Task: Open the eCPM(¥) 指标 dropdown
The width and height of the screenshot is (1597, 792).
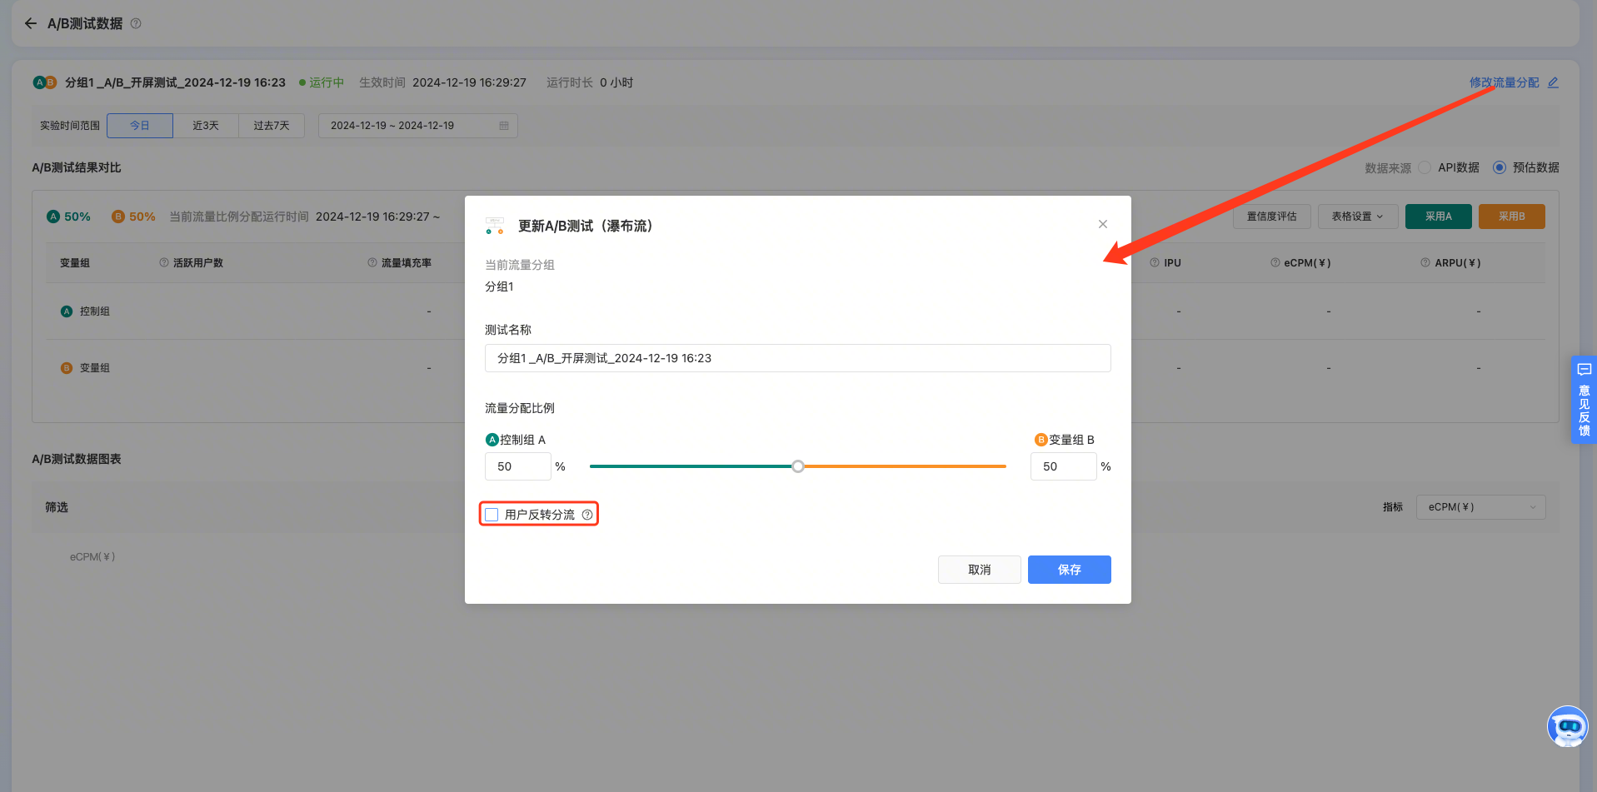Action: (1480, 507)
